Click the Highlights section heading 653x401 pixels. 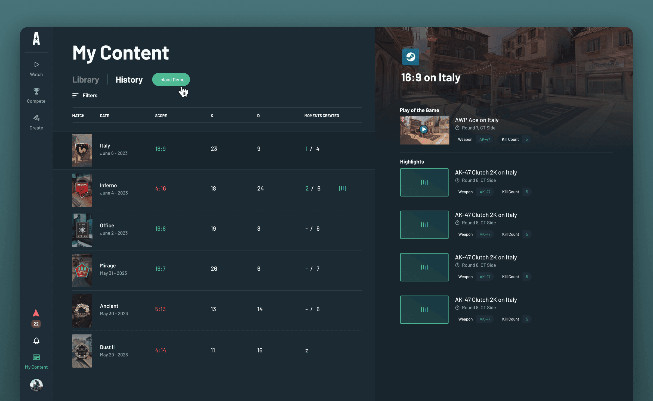[x=412, y=162]
